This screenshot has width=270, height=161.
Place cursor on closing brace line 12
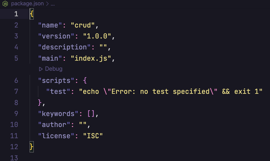(31, 147)
